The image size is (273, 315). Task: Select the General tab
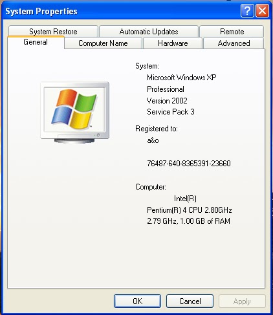[x=36, y=42]
